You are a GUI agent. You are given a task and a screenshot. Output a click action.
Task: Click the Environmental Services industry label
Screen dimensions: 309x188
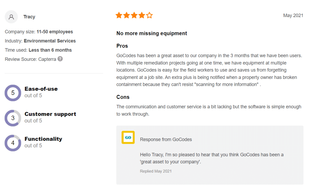tap(50, 41)
